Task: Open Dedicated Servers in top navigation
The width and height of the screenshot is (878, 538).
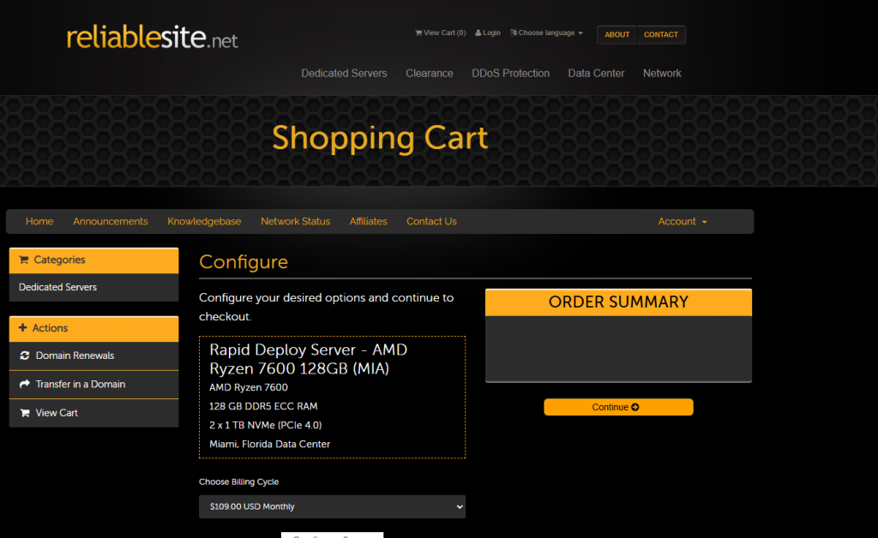Action: pyautogui.click(x=344, y=74)
